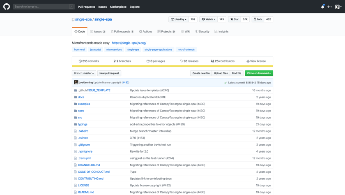Click the typings folder icon

pos(76,124)
